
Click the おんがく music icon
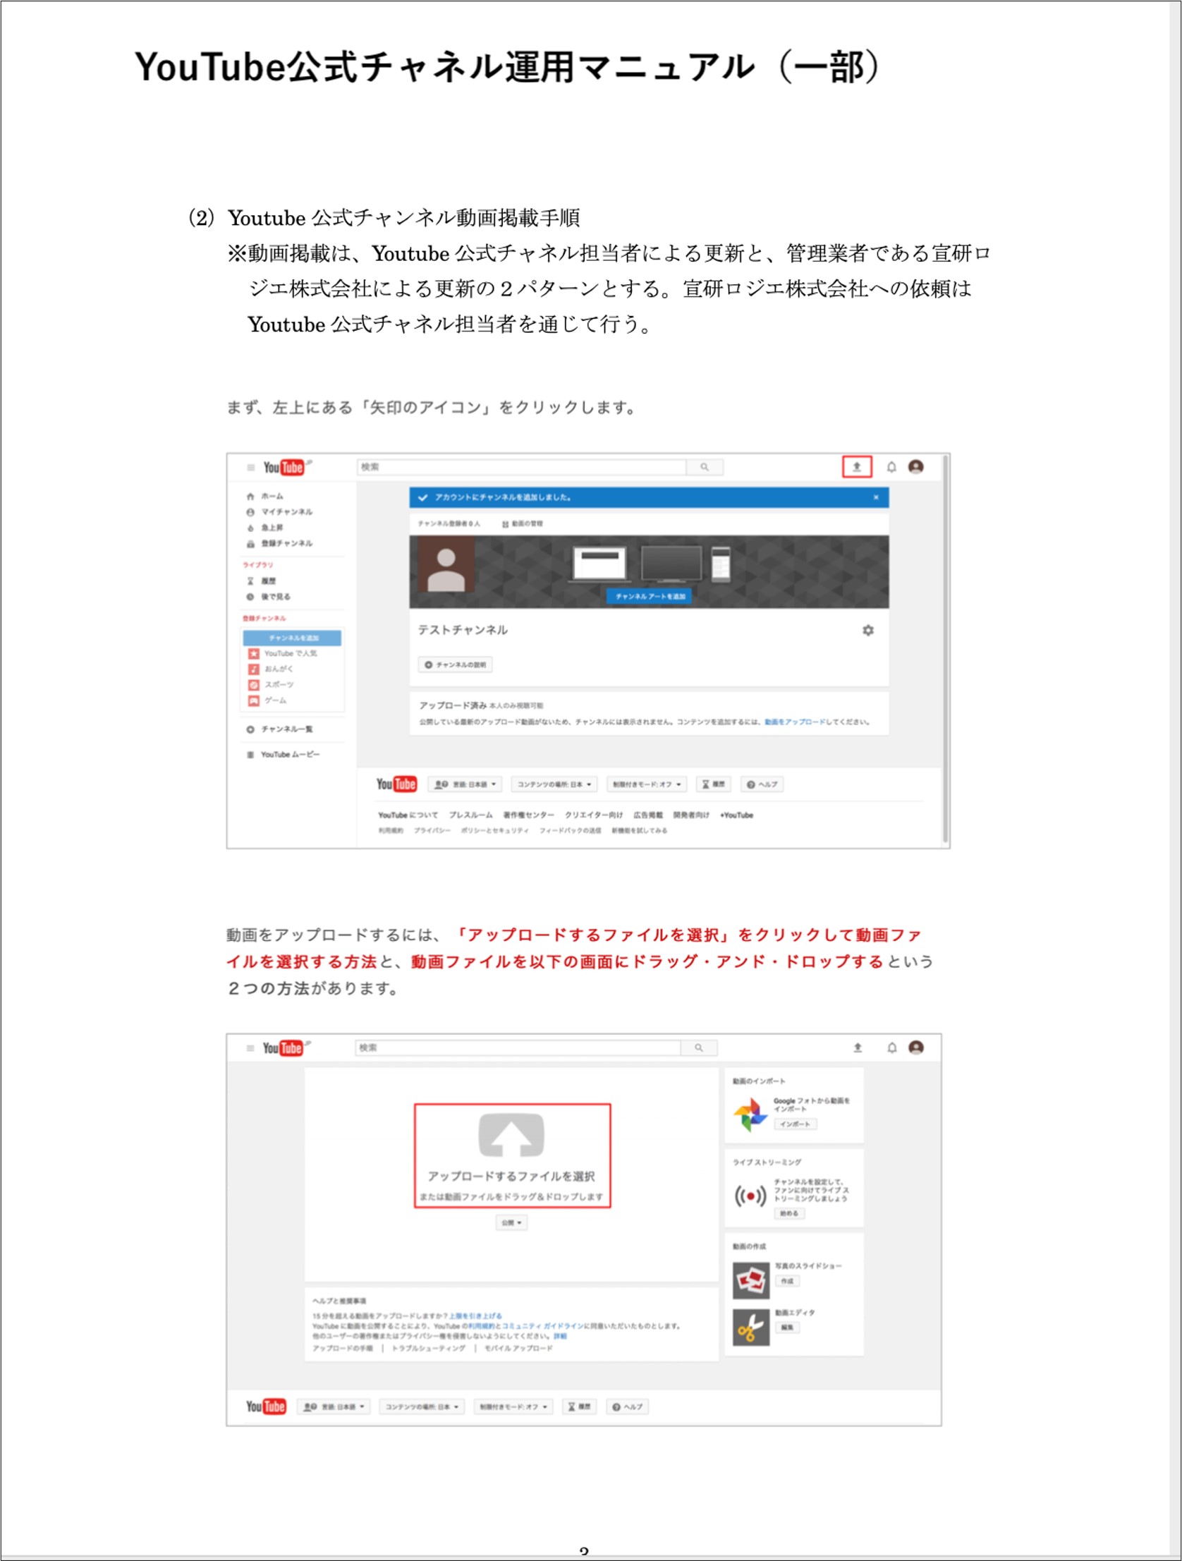(x=253, y=669)
